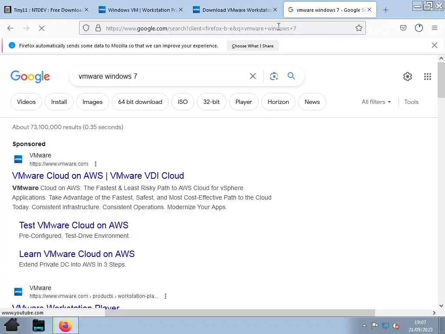This screenshot has height=334, width=445.
Task: Click the Google logo
Action: click(30, 77)
